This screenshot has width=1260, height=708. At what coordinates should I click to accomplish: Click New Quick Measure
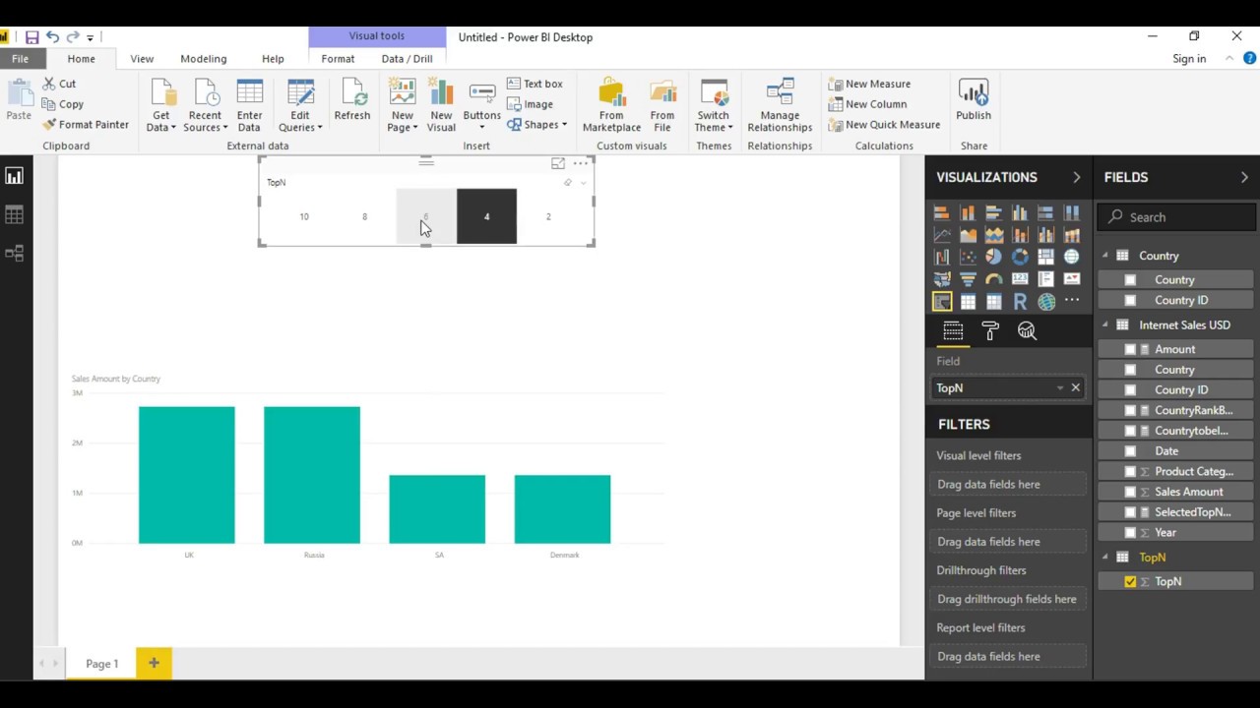tap(884, 125)
